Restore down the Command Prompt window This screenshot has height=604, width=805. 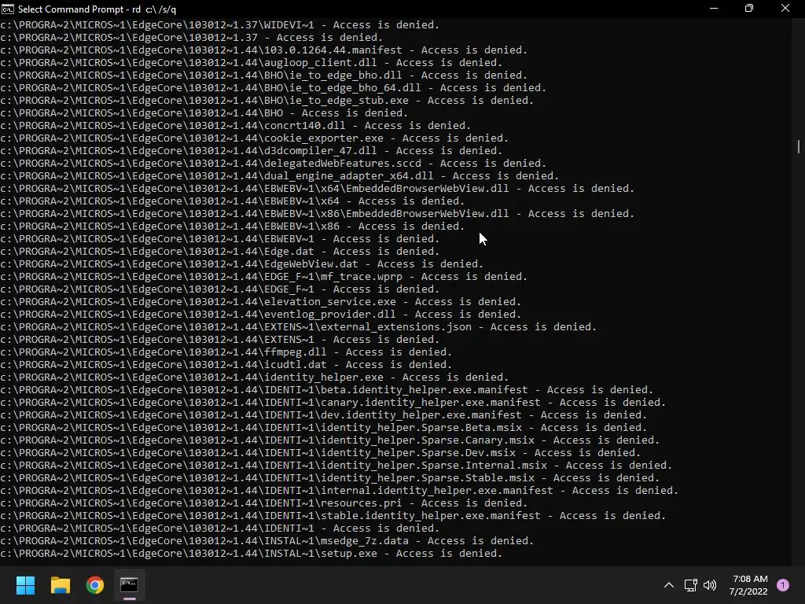point(749,9)
